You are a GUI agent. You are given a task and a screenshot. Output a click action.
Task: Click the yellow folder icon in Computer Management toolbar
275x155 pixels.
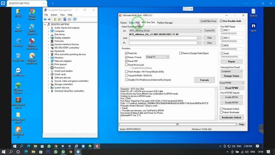pyautogui.click(x=55, y=19)
